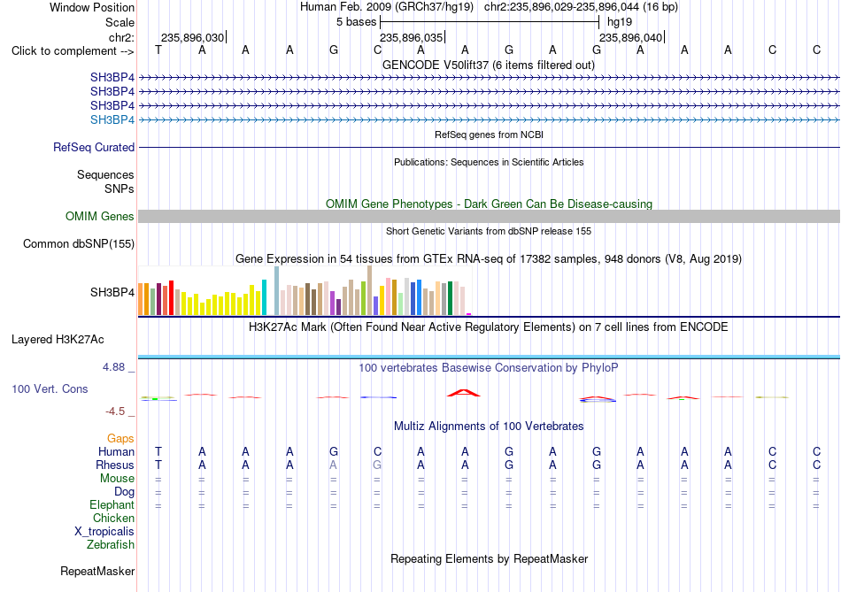The image size is (841, 592).
Task: Click the tall red PhyloP conservation peak
Action: tap(464, 393)
